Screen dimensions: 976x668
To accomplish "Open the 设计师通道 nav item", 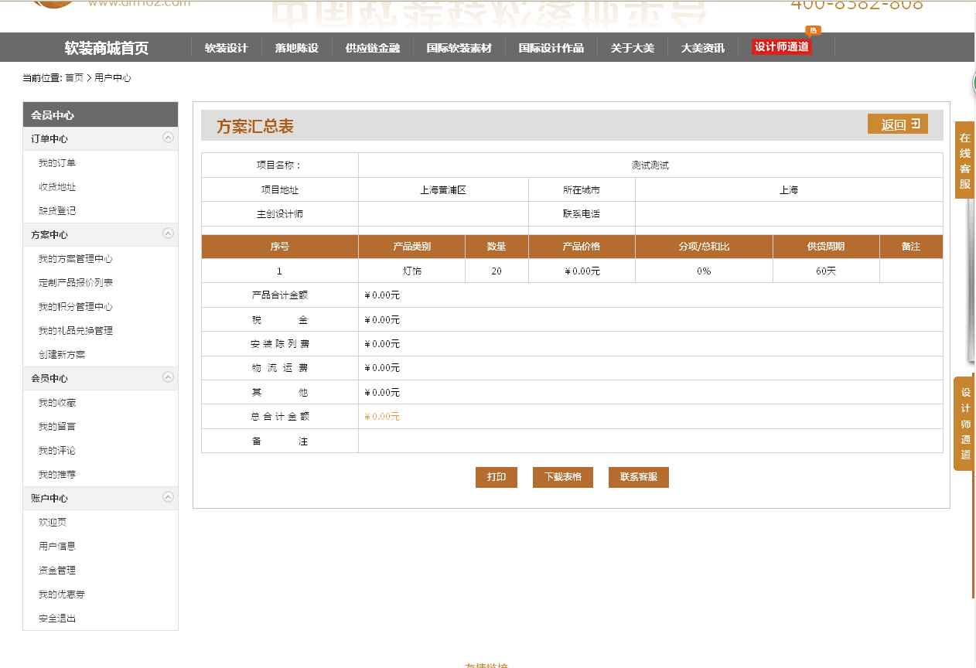I will [781, 47].
